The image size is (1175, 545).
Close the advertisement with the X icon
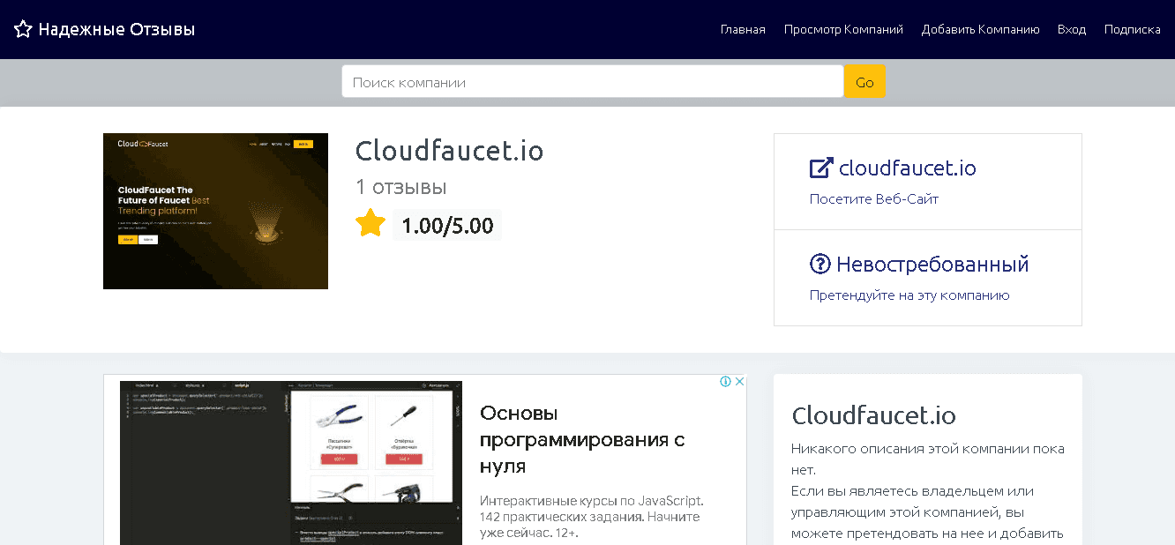pos(739,382)
